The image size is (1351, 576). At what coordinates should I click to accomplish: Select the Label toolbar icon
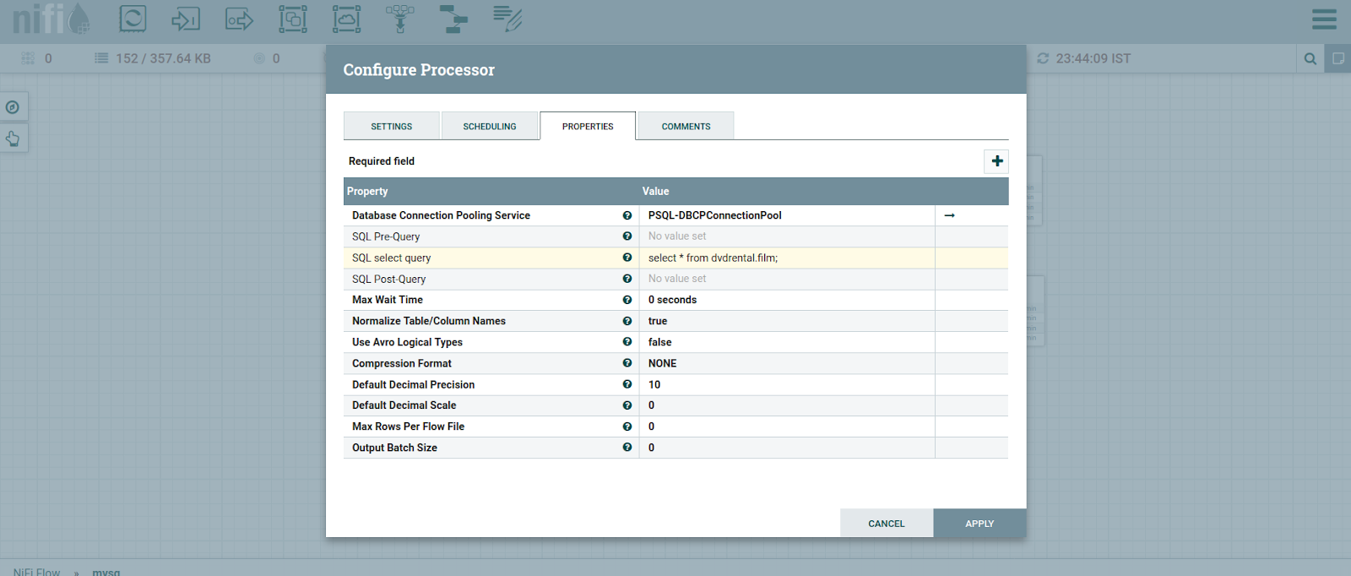pos(507,19)
